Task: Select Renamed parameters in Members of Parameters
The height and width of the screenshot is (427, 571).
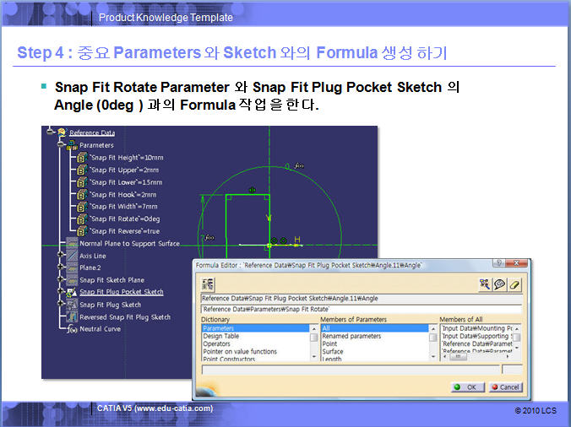Action: [x=351, y=336]
